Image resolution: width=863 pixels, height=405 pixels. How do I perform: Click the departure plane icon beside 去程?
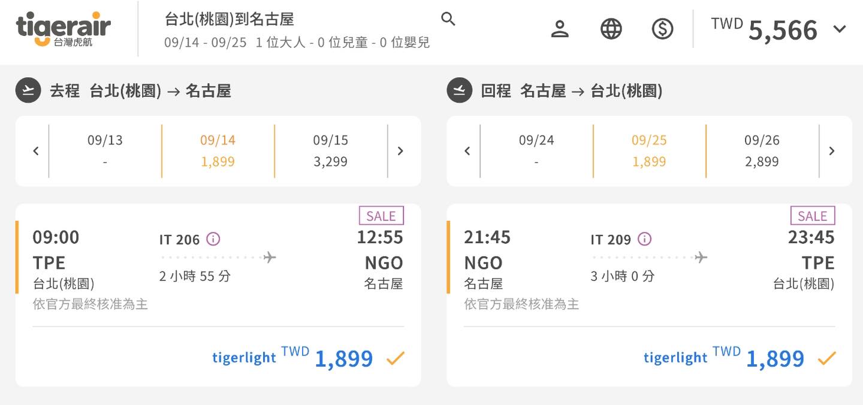pos(28,90)
